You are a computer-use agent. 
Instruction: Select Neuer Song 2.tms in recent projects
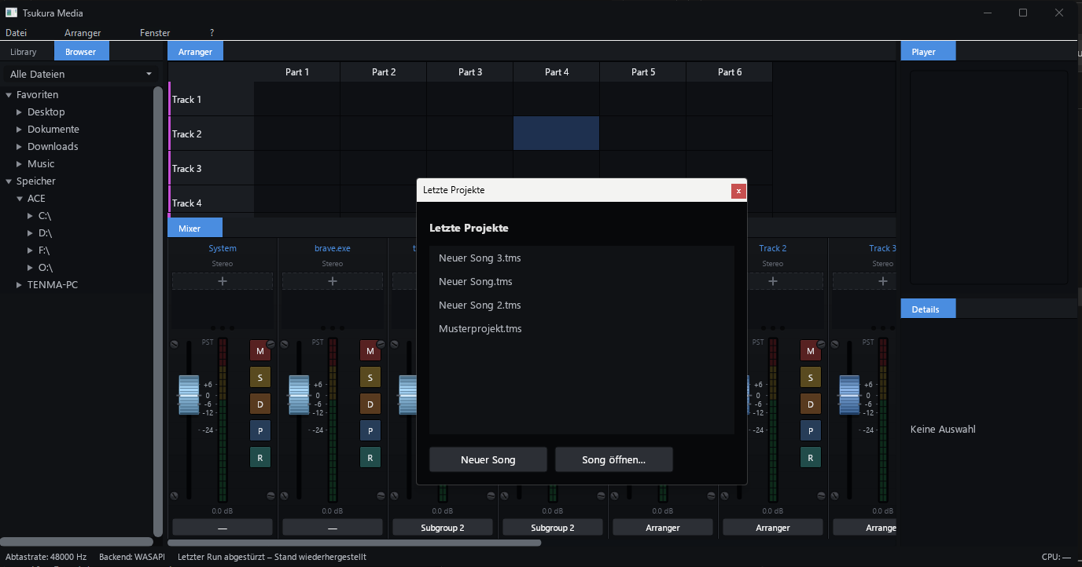[x=582, y=305]
